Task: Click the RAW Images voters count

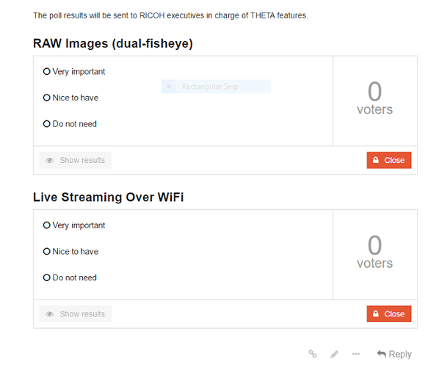Action: (x=375, y=98)
